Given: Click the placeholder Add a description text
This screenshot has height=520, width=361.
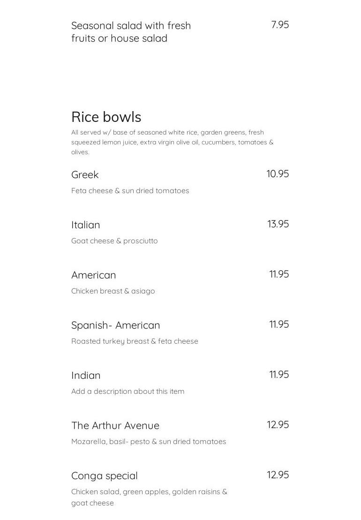Looking at the screenshot, I should (x=128, y=392).
